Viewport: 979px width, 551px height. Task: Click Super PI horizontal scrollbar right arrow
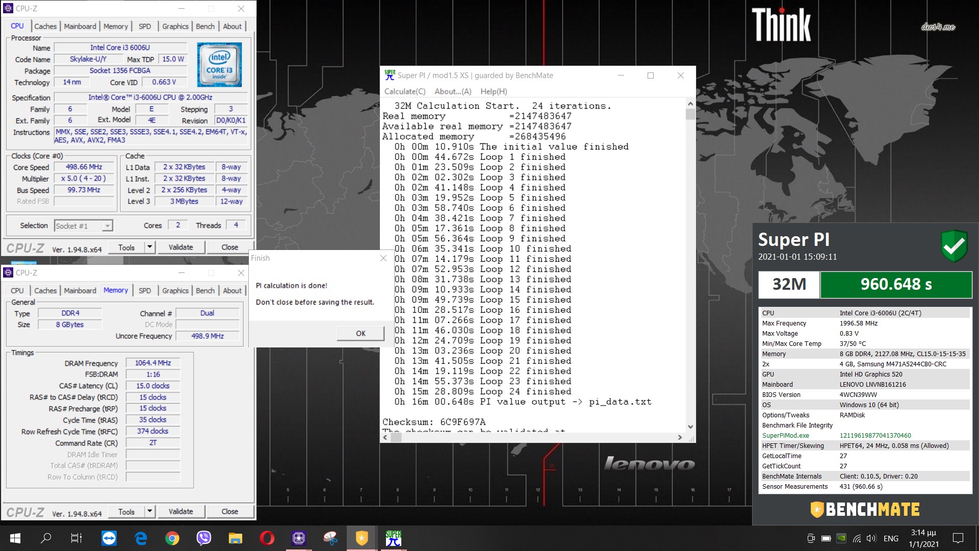click(x=680, y=437)
